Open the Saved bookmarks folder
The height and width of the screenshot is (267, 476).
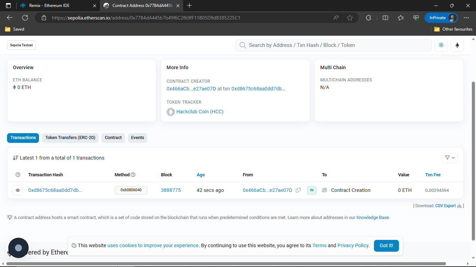coord(15,29)
